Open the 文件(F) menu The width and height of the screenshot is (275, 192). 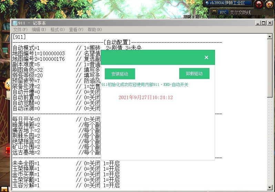pos(20,30)
